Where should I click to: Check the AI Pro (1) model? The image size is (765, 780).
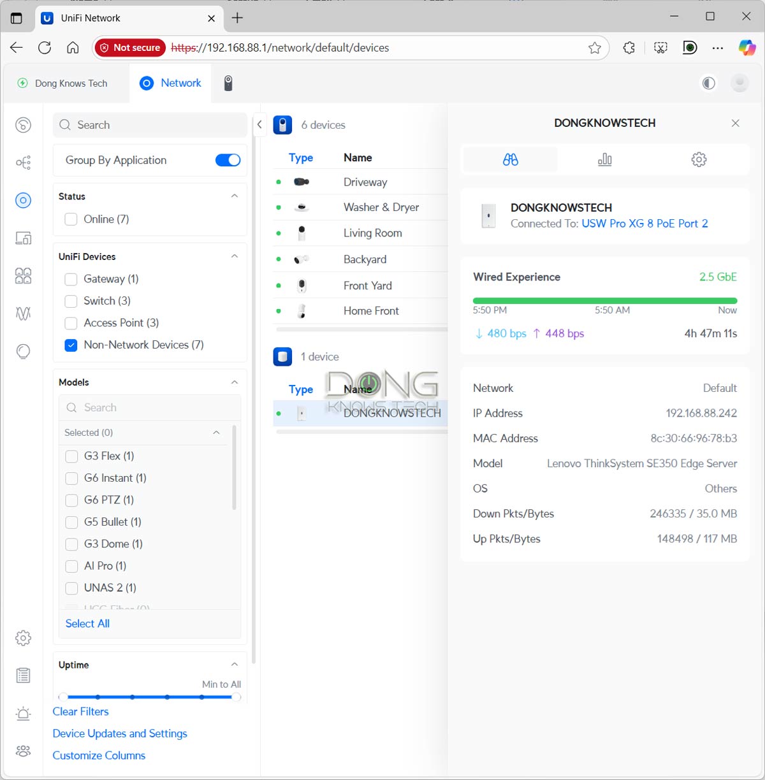tap(71, 566)
